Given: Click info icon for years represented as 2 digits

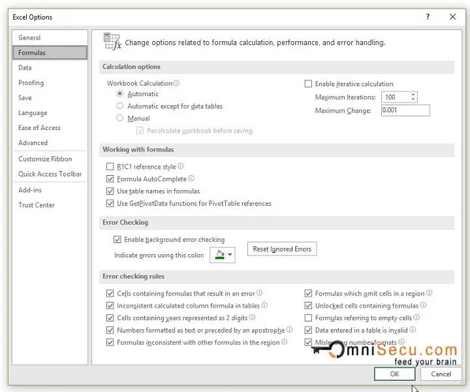Looking at the screenshot, I should click(x=253, y=318).
